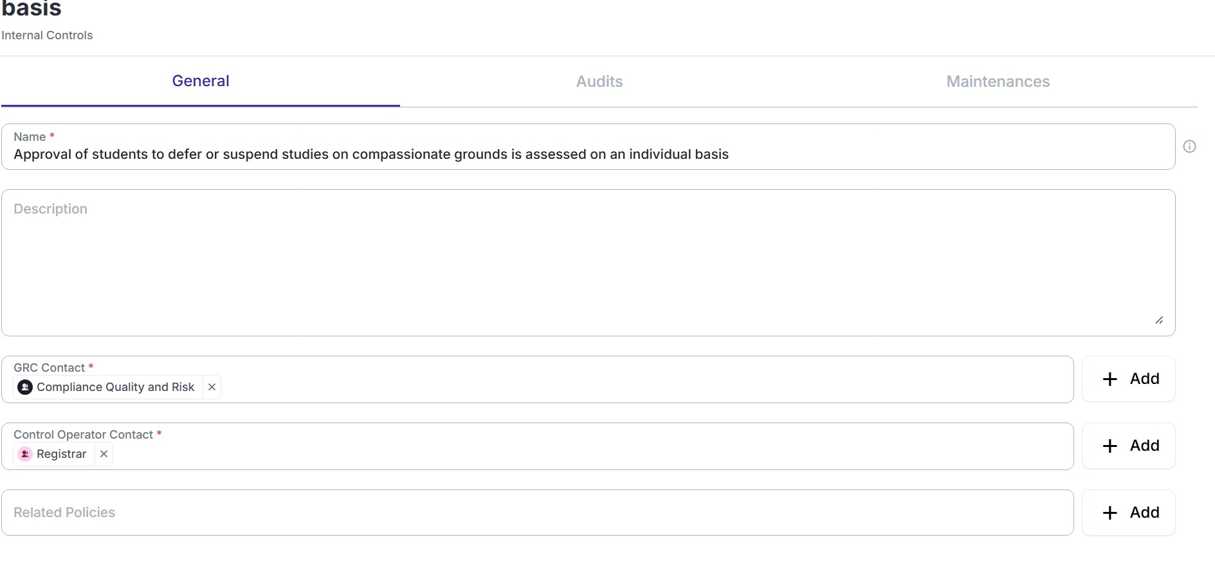The image size is (1215, 564).
Task: Focus the Description text area
Action: click(x=589, y=262)
